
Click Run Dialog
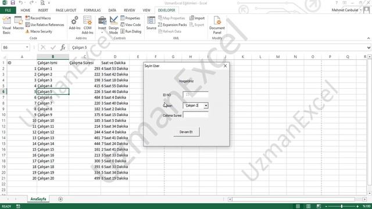tap(131, 31)
